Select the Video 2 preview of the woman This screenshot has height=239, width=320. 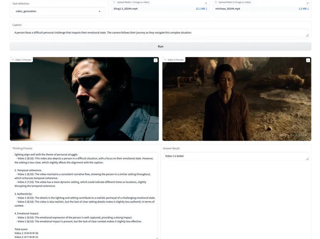[x=236, y=99]
